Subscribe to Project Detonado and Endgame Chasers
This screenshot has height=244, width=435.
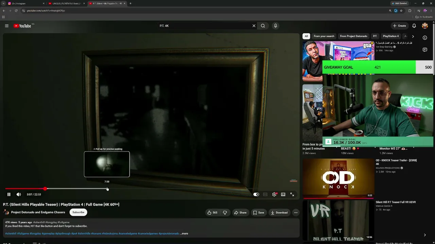click(78, 212)
